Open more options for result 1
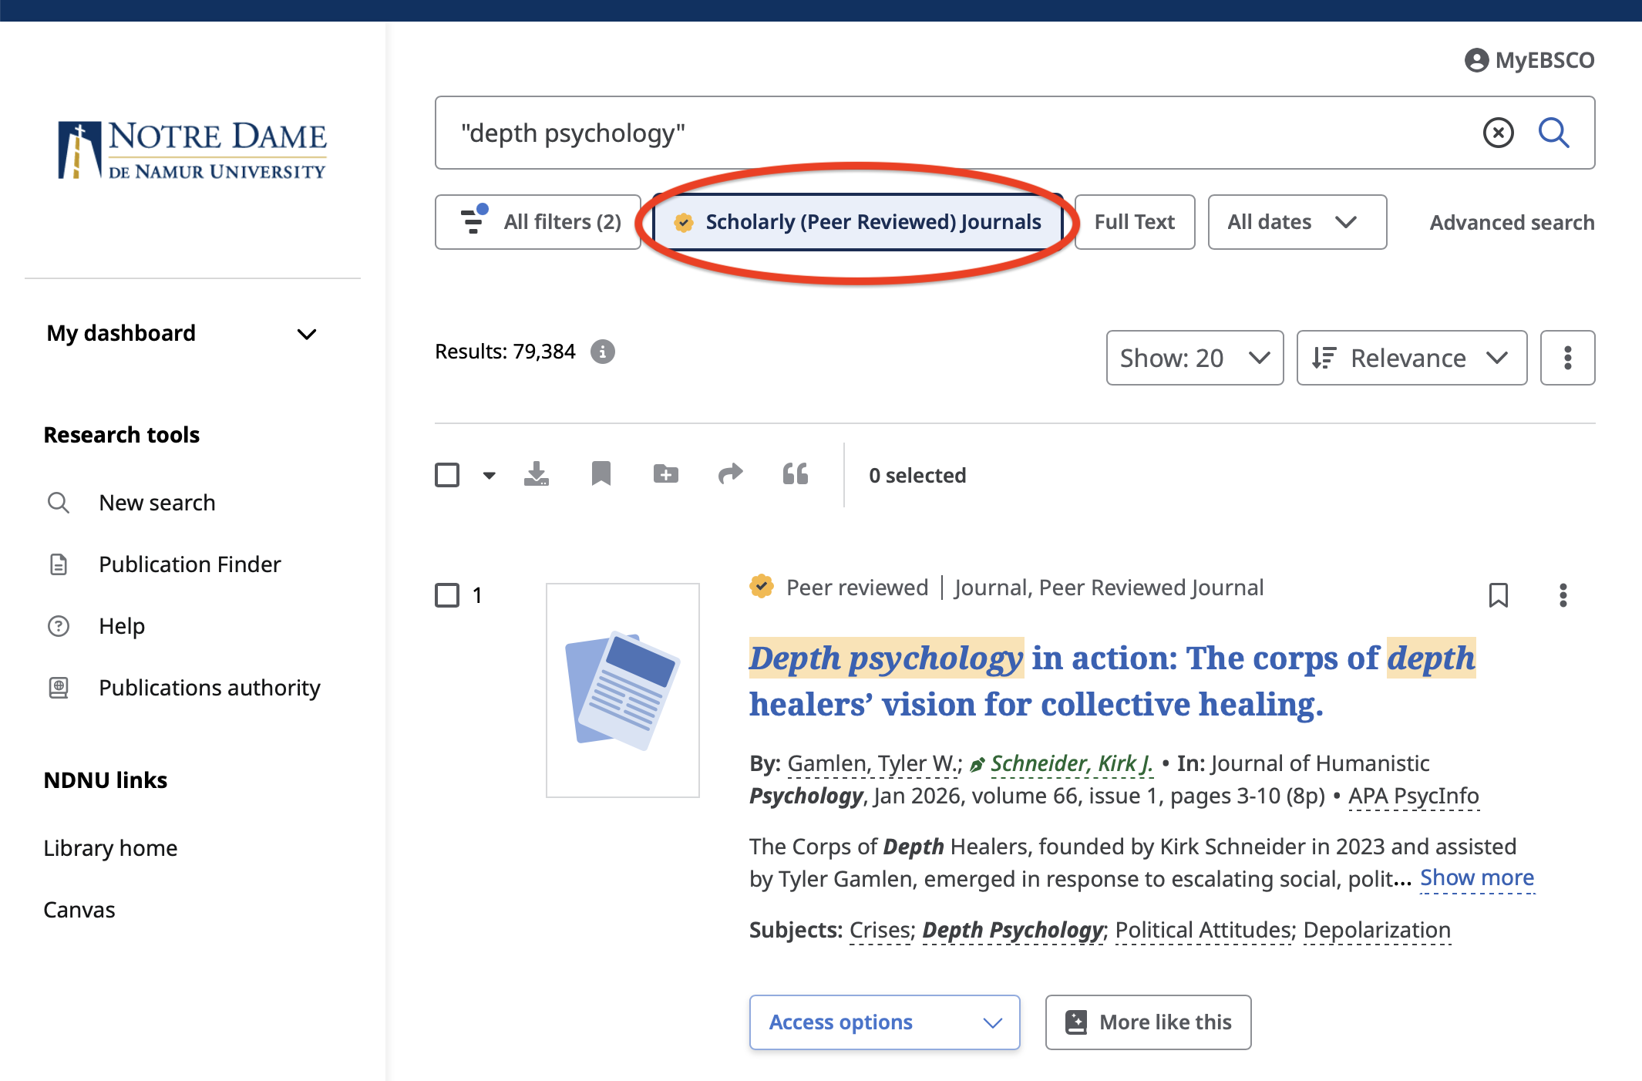Image resolution: width=1642 pixels, height=1081 pixels. [1563, 595]
